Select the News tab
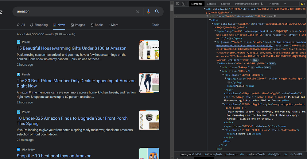Viewport: 307px width, 159px height. coord(59,25)
